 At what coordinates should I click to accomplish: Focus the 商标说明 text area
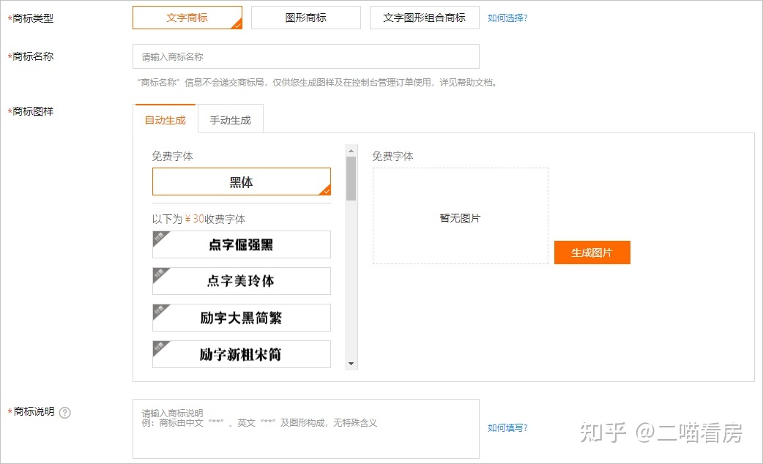(x=305, y=429)
